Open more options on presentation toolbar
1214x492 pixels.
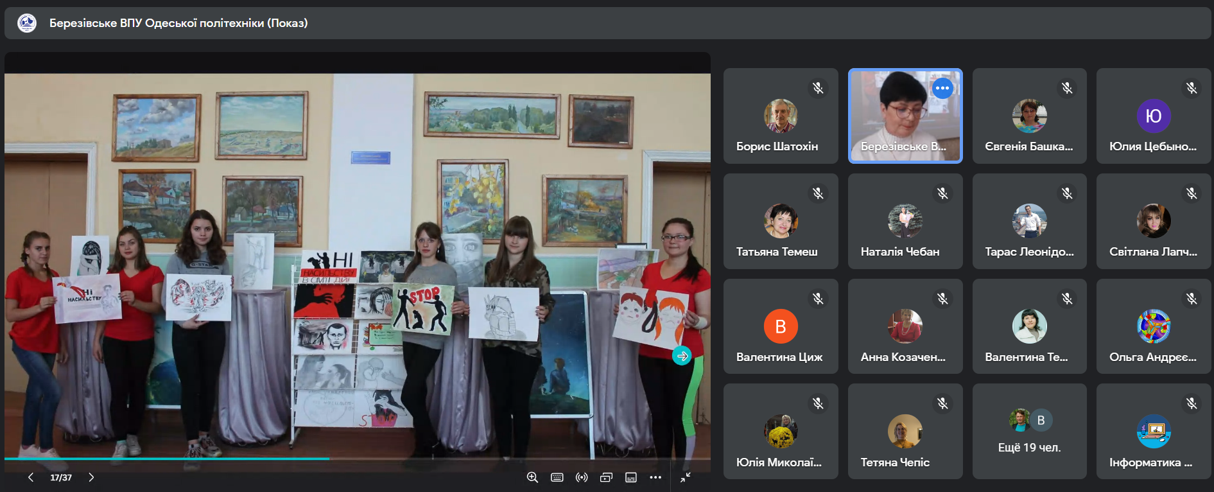[655, 477]
